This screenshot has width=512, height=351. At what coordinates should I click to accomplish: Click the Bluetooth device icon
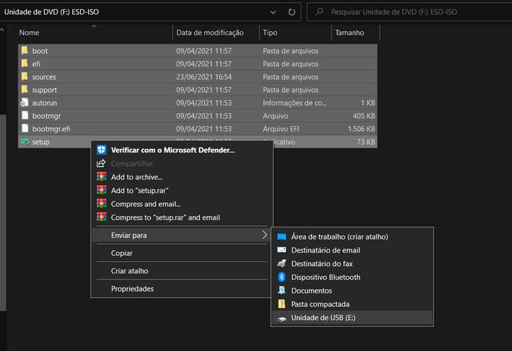[x=282, y=277]
